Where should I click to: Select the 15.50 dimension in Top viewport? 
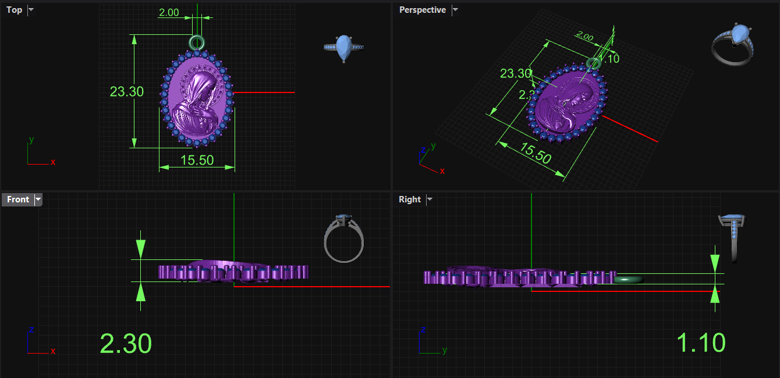coord(197,160)
